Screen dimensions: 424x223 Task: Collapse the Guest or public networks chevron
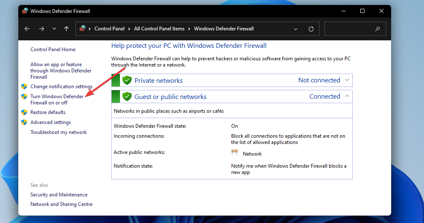click(347, 96)
